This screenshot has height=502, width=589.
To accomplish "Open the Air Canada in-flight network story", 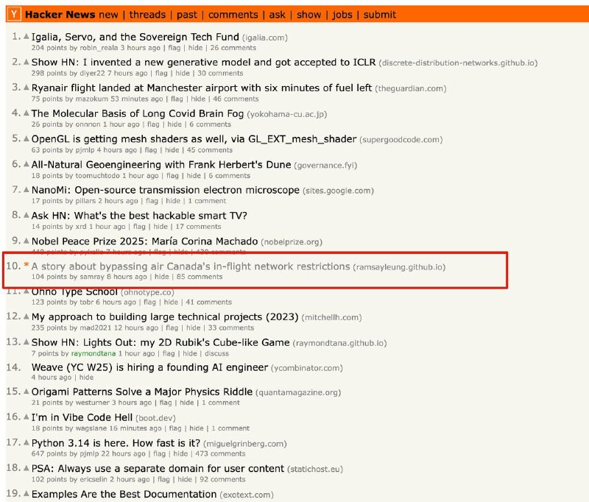I will [191, 266].
